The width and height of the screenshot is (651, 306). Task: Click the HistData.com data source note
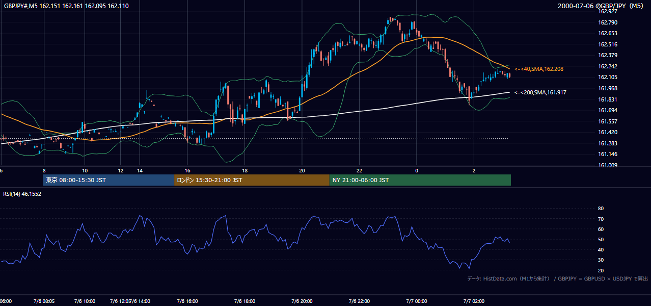tap(557, 278)
